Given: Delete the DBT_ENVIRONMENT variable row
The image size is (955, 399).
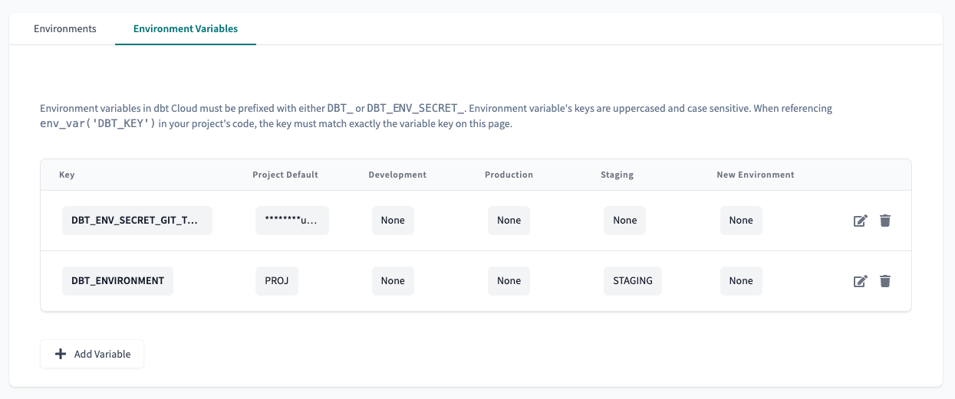Looking at the screenshot, I should click(885, 281).
